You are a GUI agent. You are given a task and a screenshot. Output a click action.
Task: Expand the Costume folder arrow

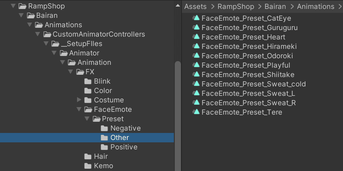point(79,100)
